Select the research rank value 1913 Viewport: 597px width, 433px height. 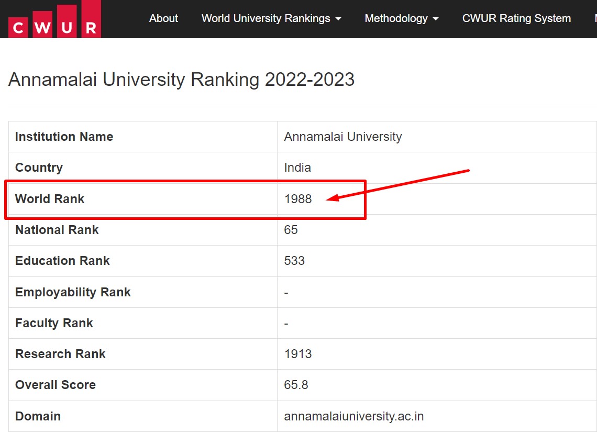pos(298,354)
